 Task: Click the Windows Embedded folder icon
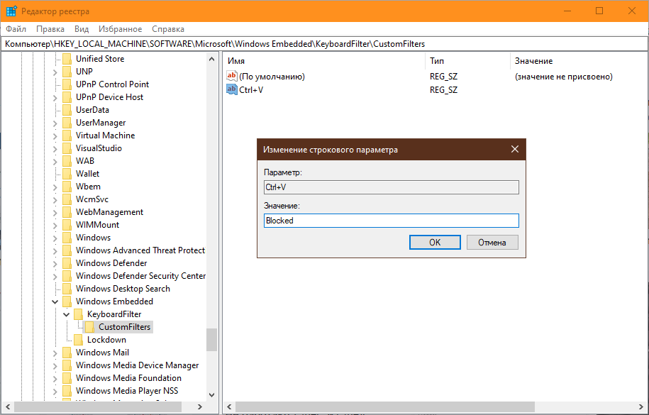(x=67, y=301)
